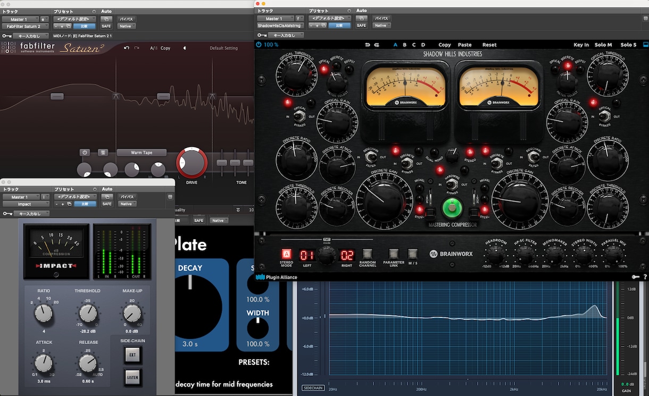
Task: Click the EXT side-chain button in Impact
Action: click(x=132, y=355)
